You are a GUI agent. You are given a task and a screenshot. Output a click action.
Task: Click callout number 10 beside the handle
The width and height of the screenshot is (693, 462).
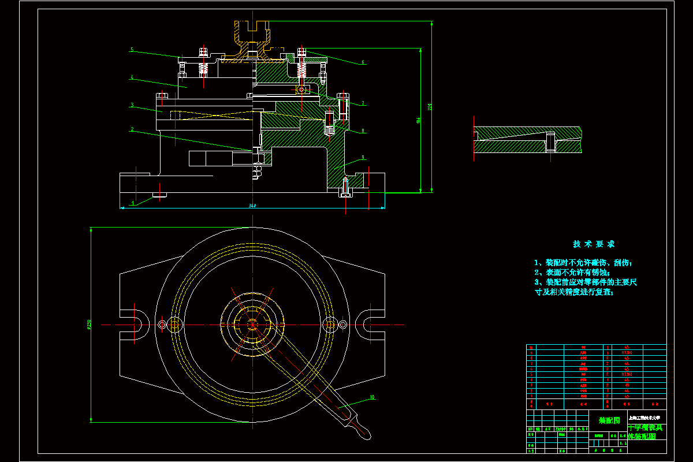[x=372, y=397]
